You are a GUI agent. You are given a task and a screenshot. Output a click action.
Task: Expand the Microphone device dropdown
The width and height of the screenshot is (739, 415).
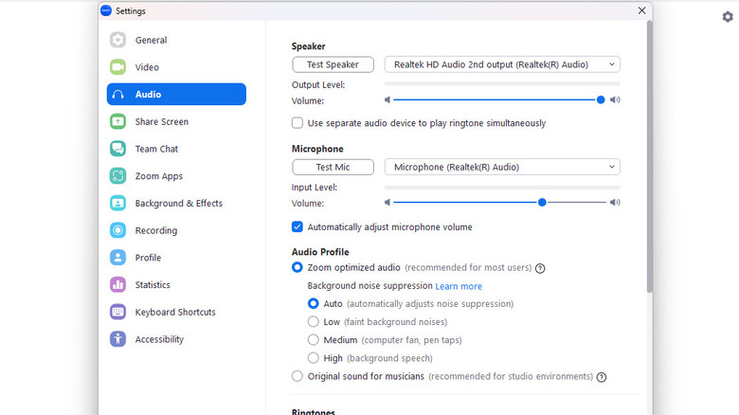tap(501, 167)
